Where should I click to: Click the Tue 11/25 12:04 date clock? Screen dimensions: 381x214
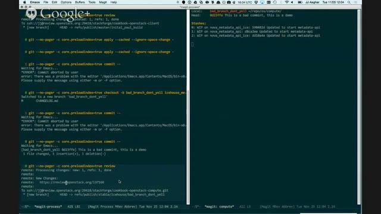tap(333, 2)
